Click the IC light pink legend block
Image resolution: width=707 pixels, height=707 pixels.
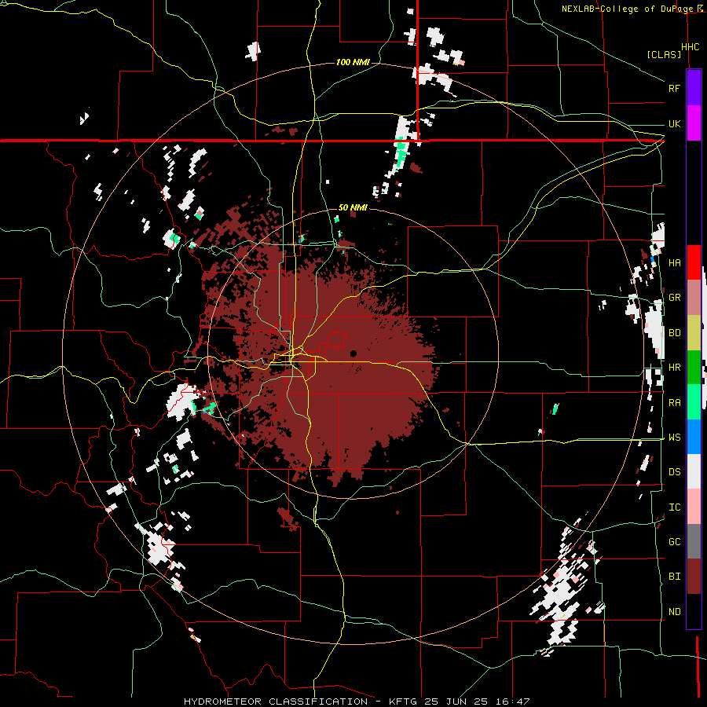point(694,507)
